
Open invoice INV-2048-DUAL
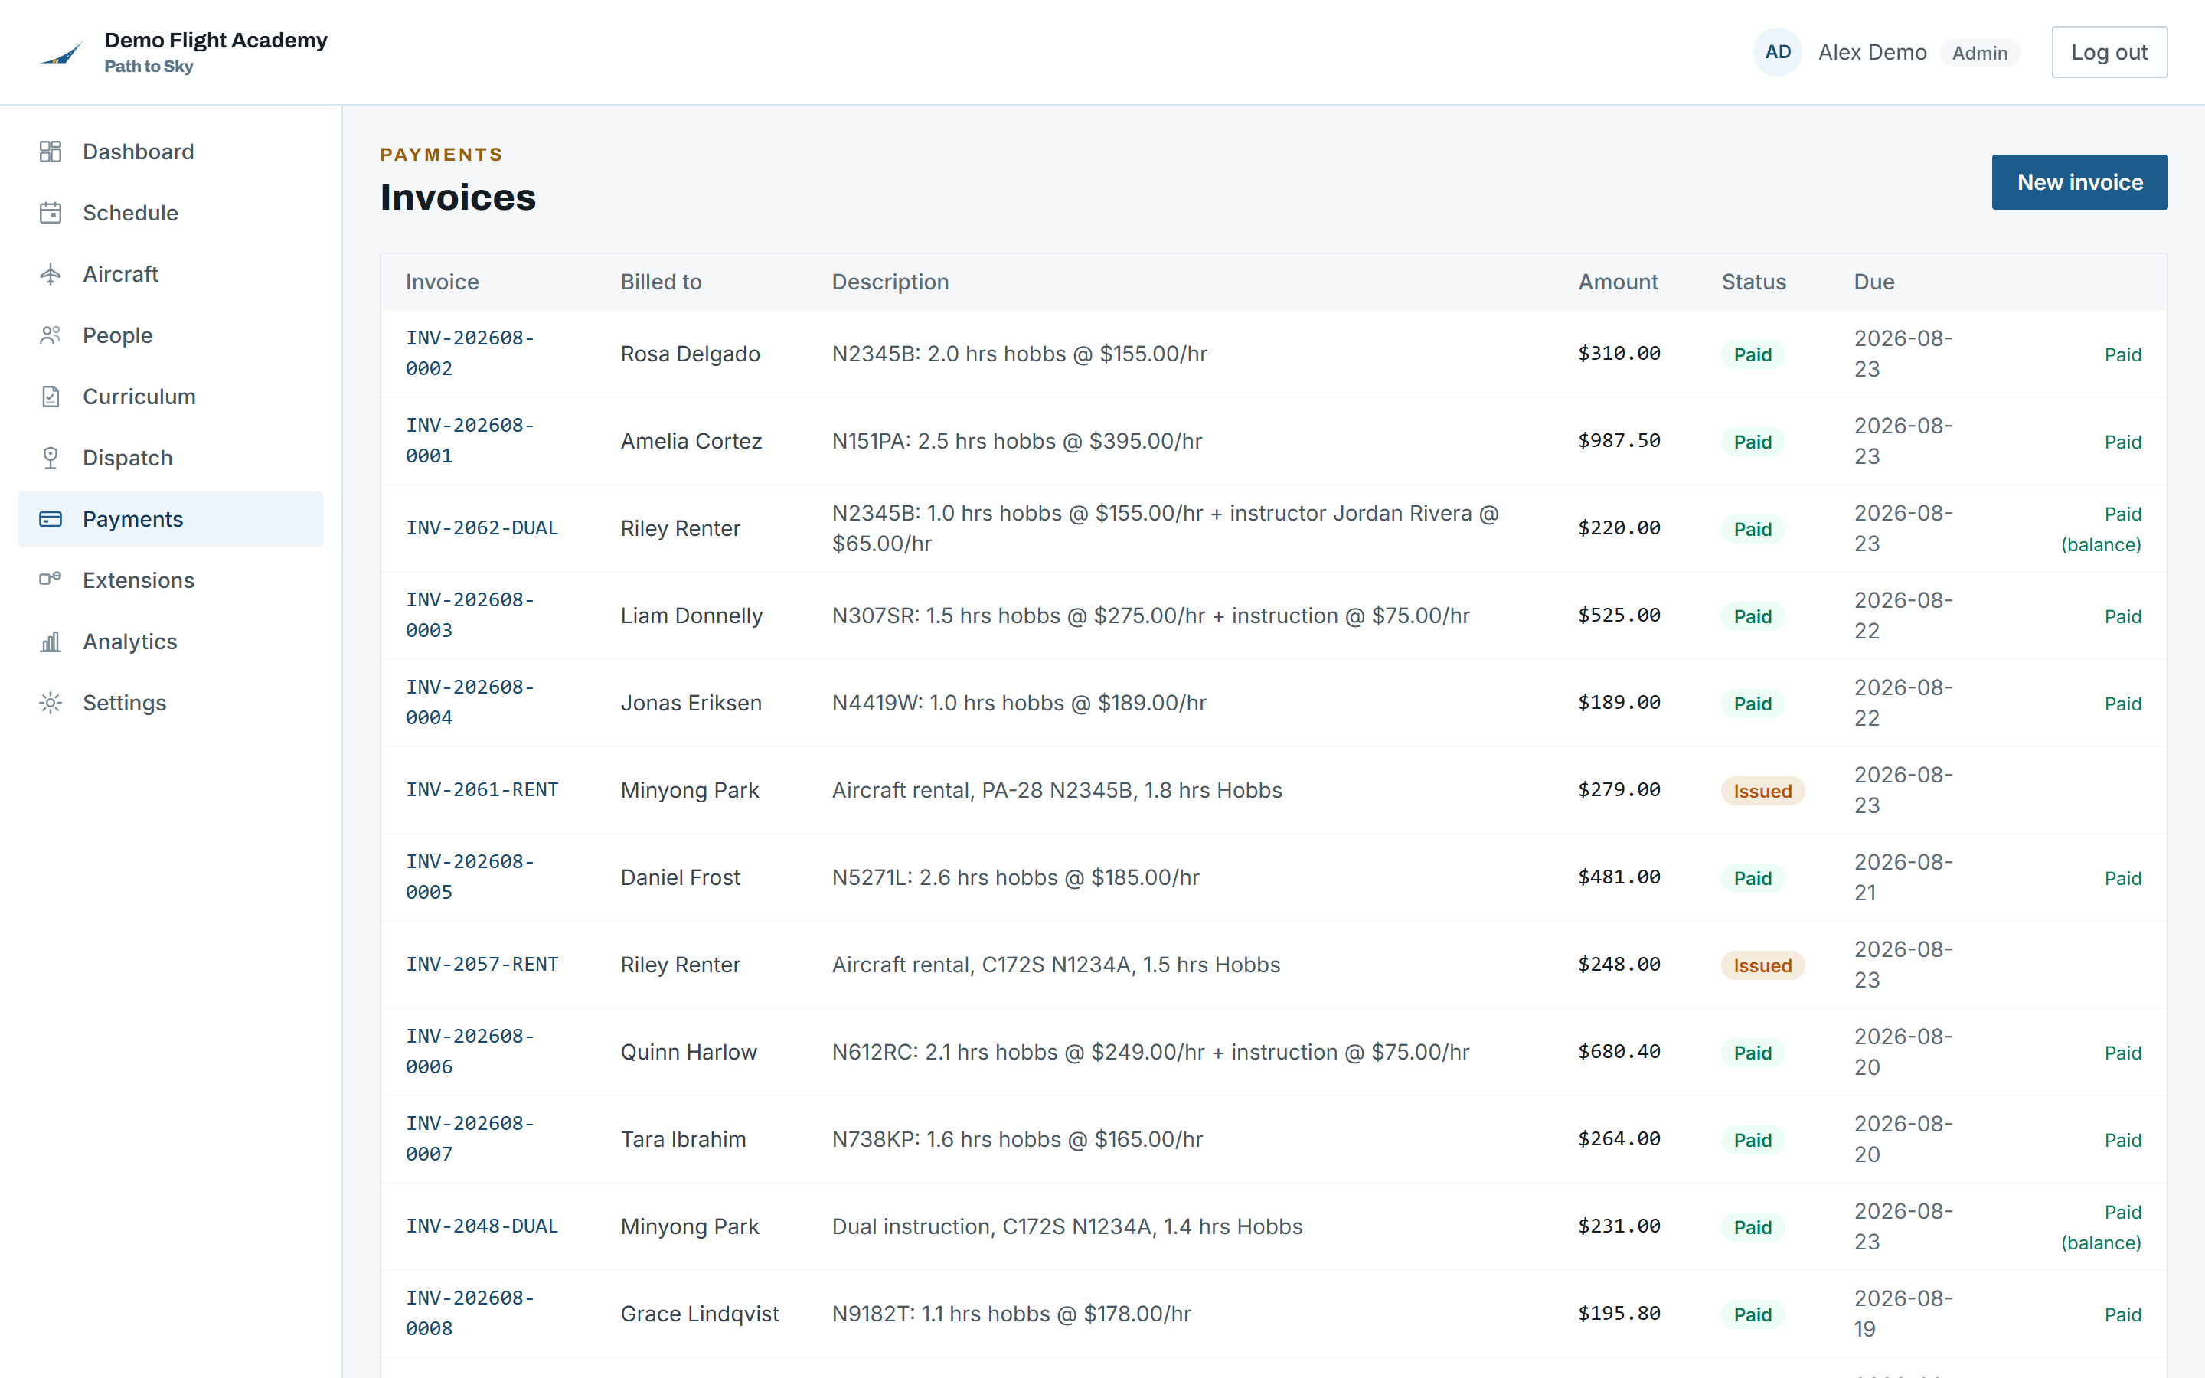tap(482, 1226)
